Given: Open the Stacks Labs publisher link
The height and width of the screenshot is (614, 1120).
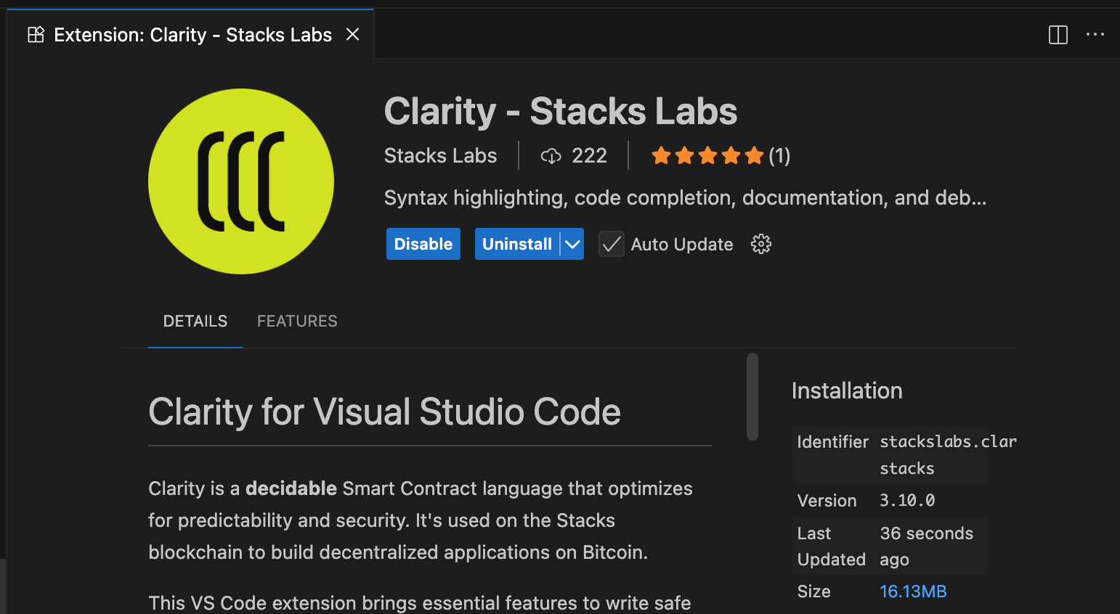Looking at the screenshot, I should (x=440, y=156).
